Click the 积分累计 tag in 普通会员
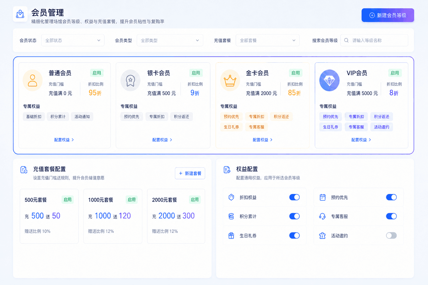428x285 pixels. point(58,117)
